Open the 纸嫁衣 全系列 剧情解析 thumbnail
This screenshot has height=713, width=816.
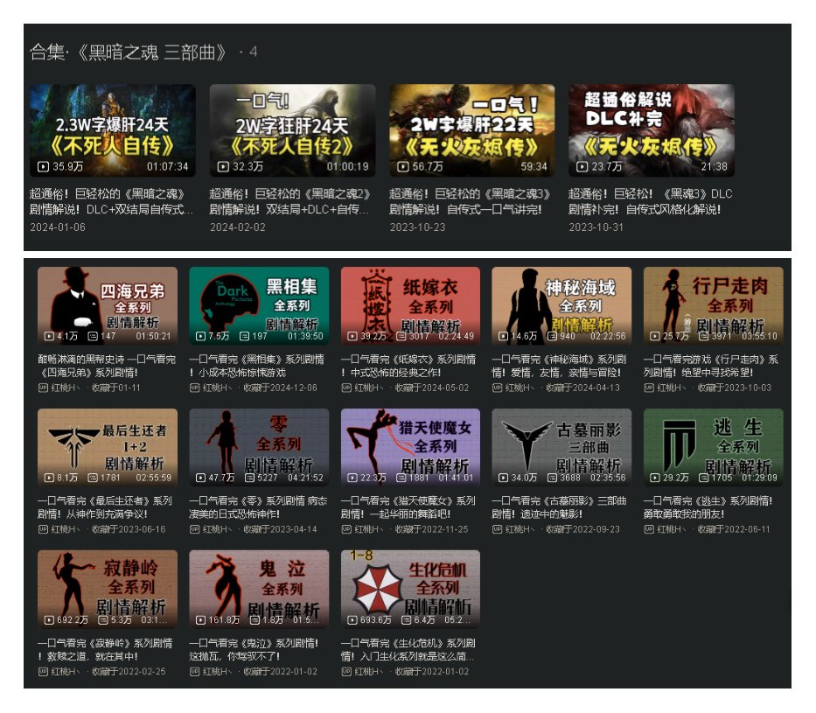click(410, 306)
